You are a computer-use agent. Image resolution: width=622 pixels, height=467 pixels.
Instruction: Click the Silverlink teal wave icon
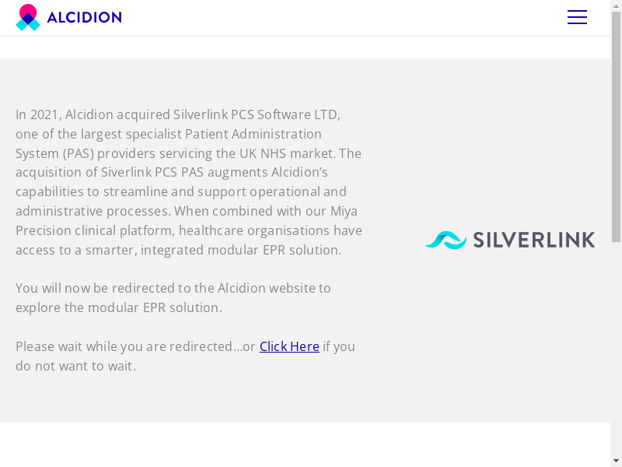(x=446, y=240)
